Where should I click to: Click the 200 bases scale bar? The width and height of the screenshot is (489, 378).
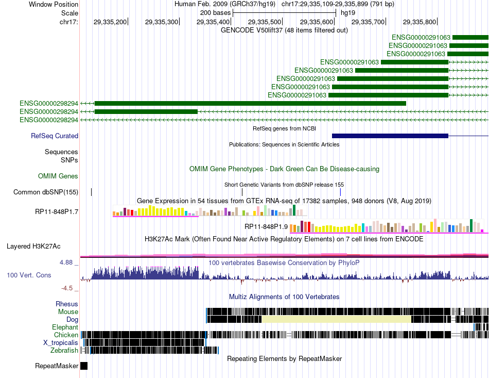tap(284, 13)
